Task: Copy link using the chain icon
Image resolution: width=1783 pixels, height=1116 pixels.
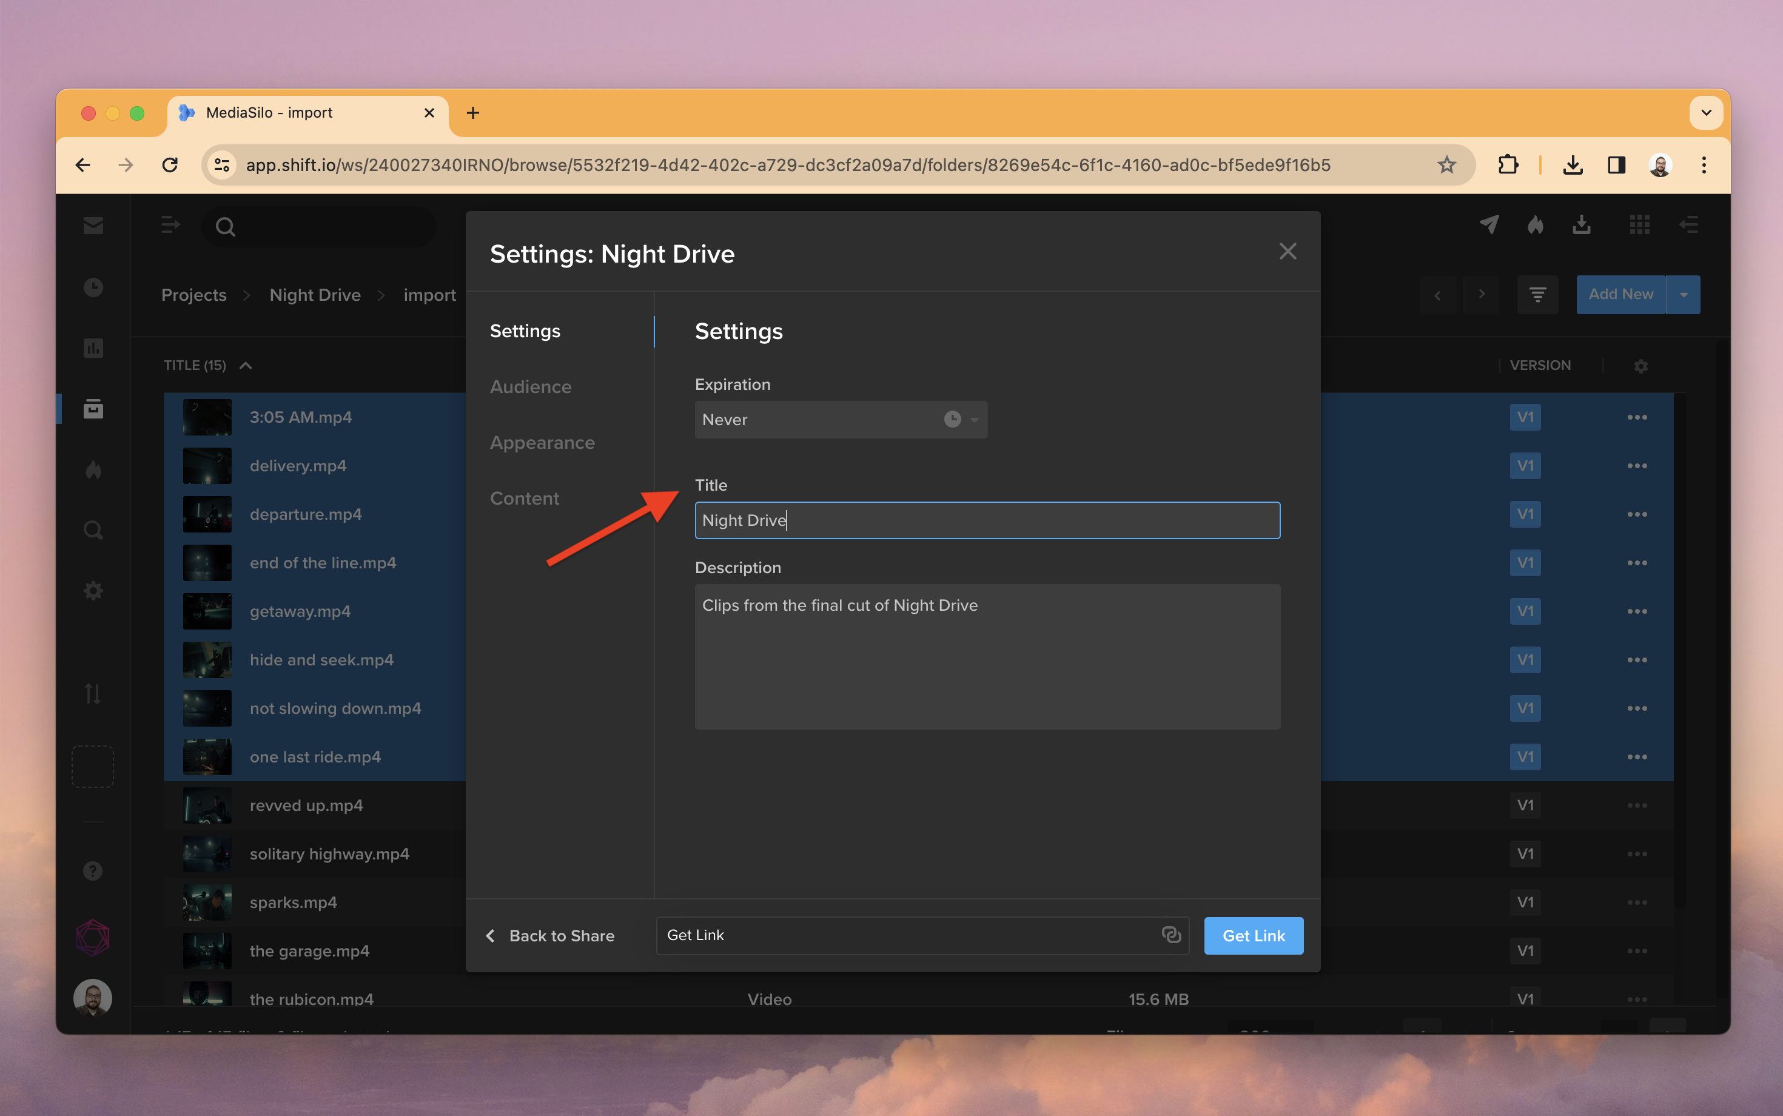Action: (x=1171, y=935)
